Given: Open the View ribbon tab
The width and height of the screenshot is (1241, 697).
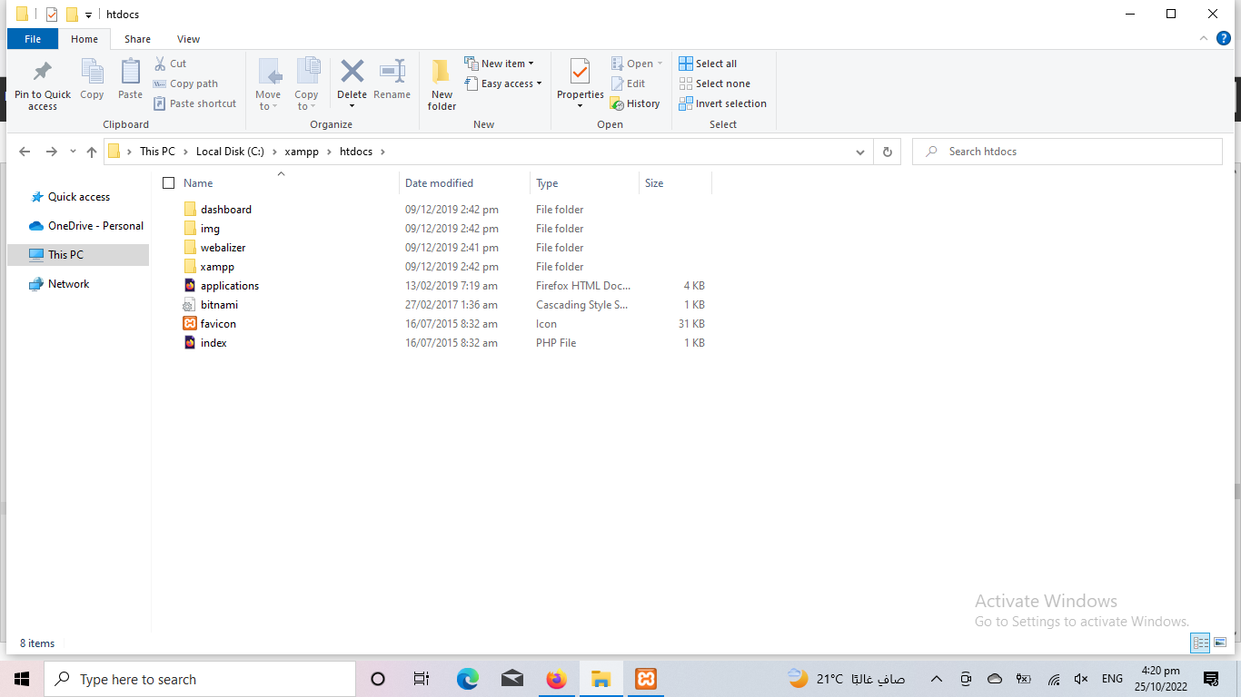Looking at the screenshot, I should tap(188, 39).
